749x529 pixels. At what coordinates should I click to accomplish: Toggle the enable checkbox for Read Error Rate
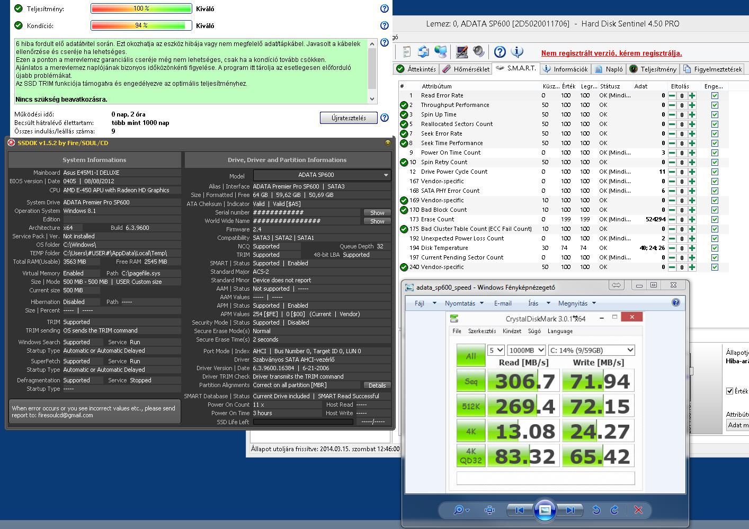715,96
